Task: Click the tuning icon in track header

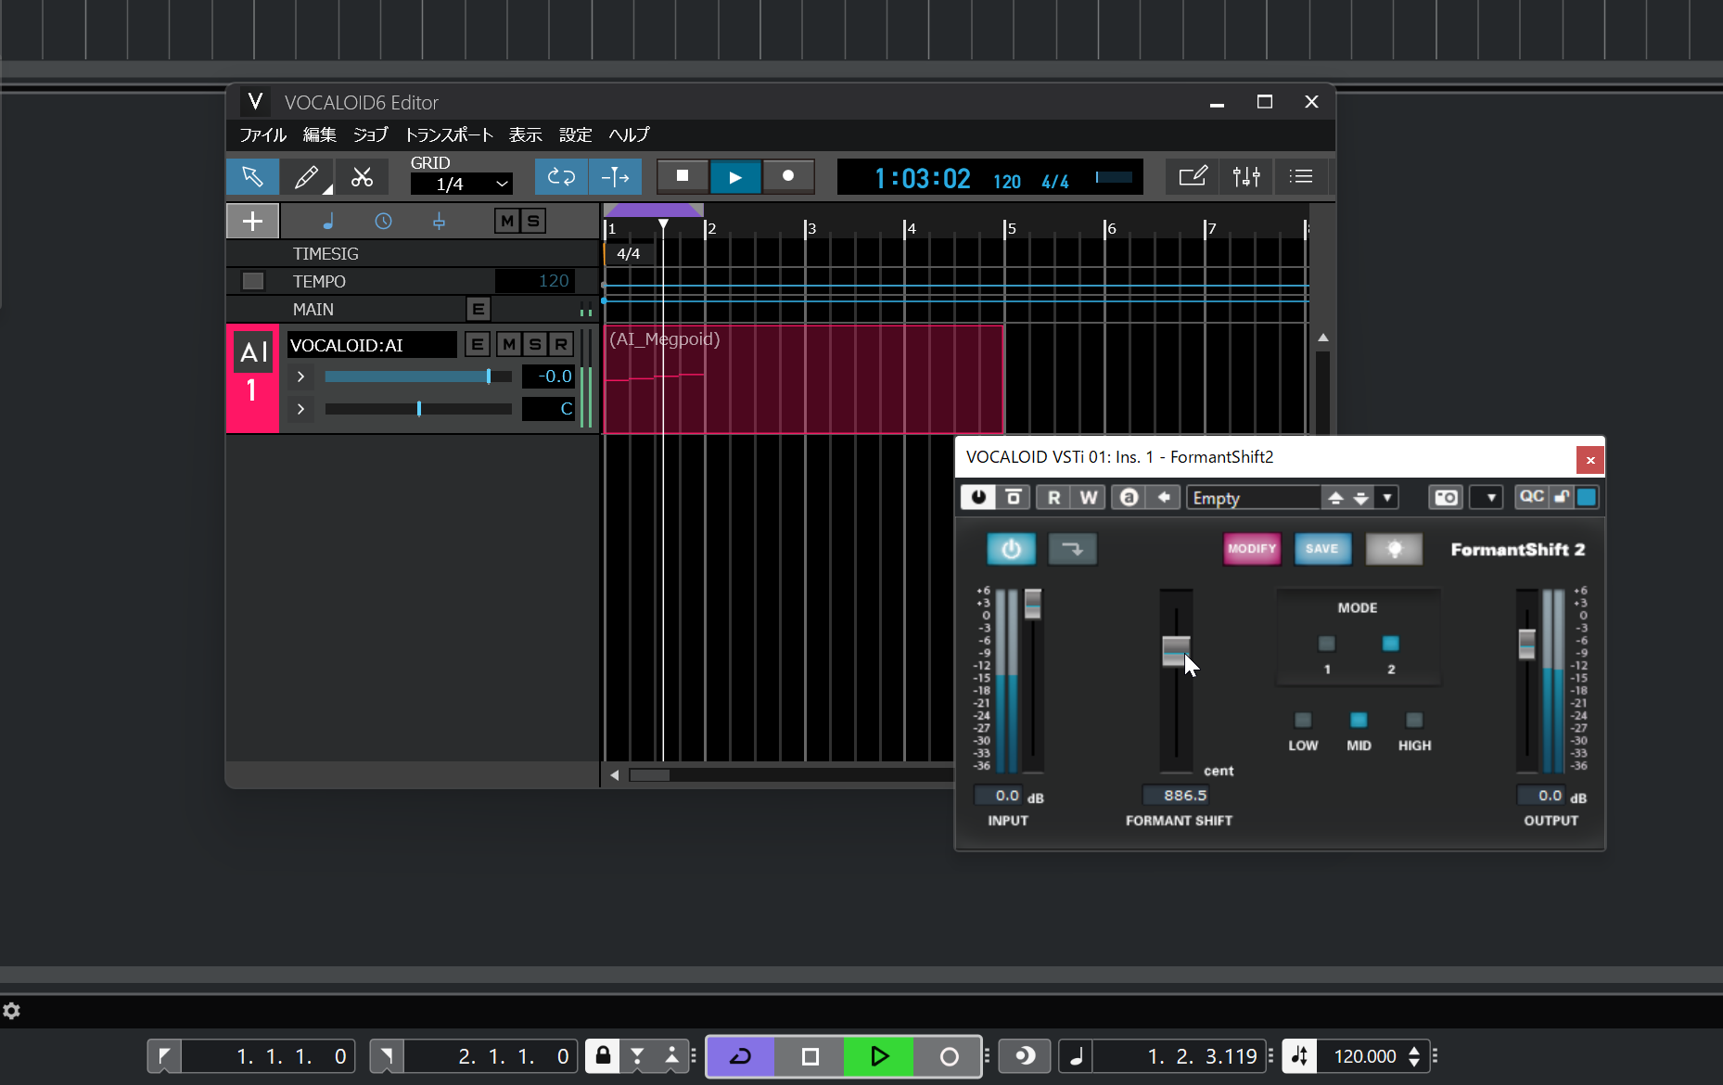Action: pyautogui.click(x=439, y=221)
